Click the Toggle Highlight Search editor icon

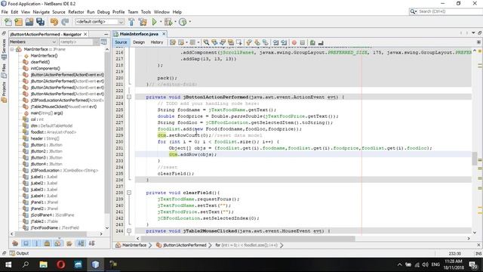(x=231, y=42)
